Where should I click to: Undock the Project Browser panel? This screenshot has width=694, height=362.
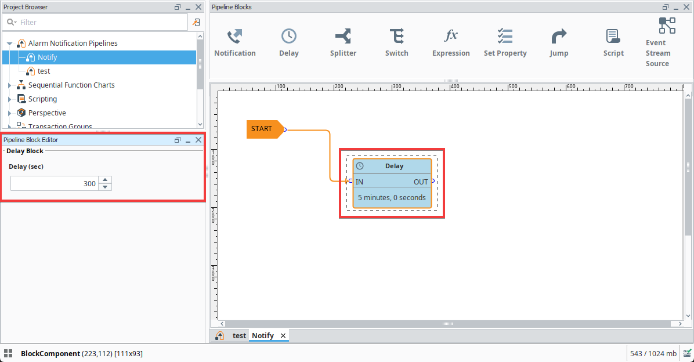[x=178, y=7]
